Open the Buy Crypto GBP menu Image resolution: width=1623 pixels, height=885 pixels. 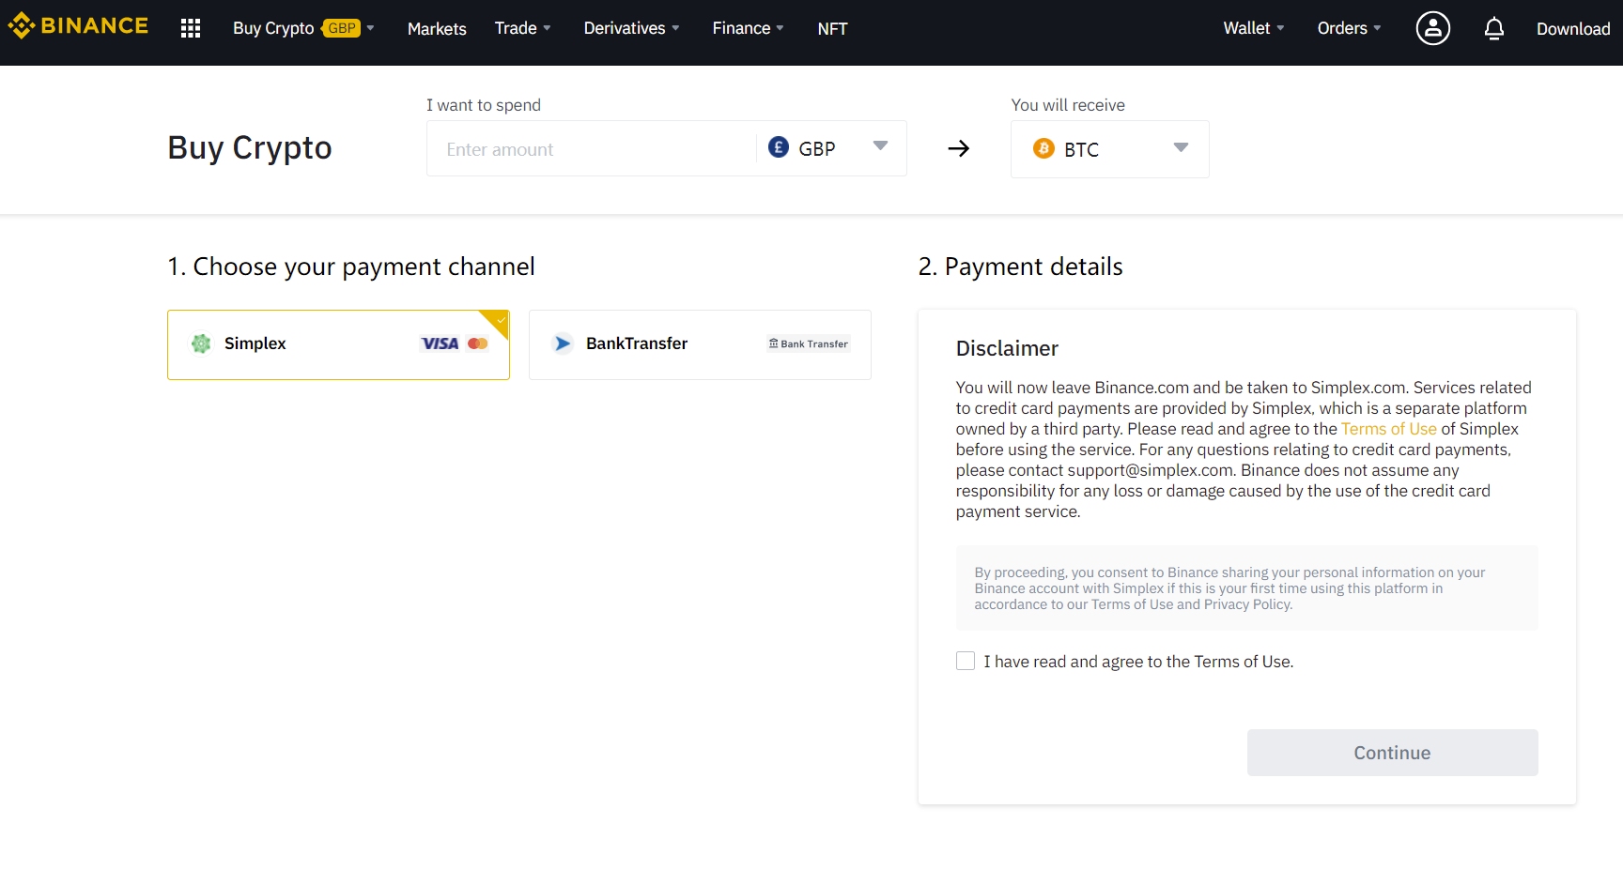(x=303, y=28)
